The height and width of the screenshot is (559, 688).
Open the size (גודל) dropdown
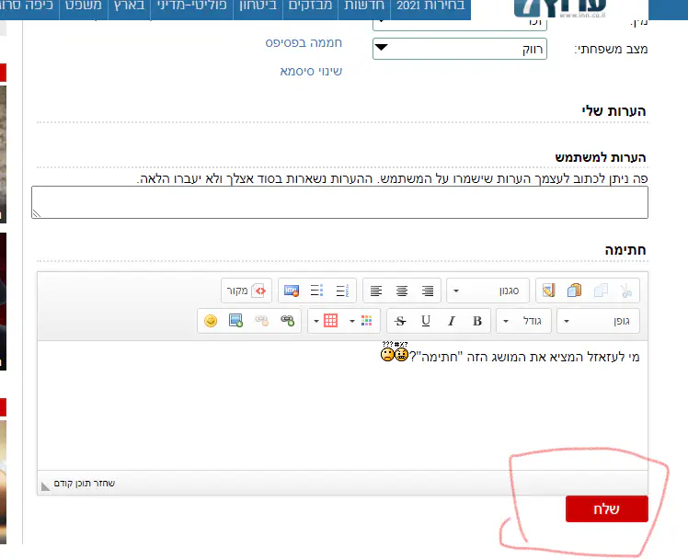point(524,321)
